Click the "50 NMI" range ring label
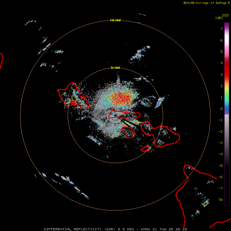Viewport: 231px width, 231px height. coord(115,68)
